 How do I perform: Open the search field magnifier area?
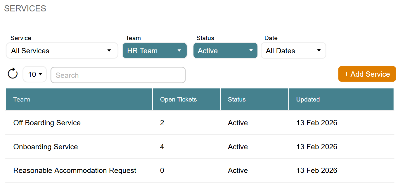coord(118,75)
